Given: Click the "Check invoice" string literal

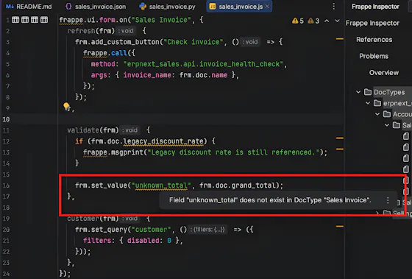Looking at the screenshot, I should (193, 42).
